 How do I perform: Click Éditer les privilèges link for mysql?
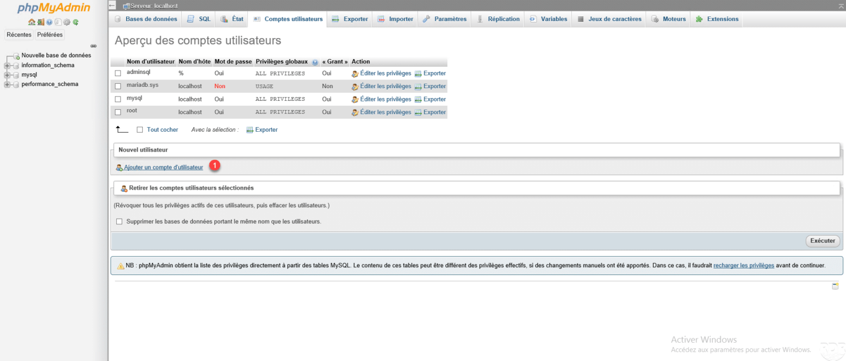pyautogui.click(x=386, y=99)
